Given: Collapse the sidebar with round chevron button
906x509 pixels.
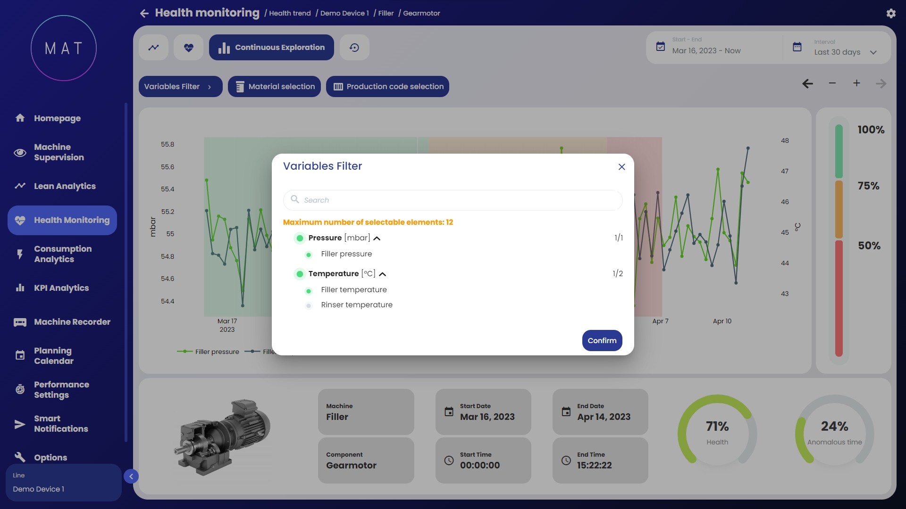Looking at the screenshot, I should click(x=131, y=476).
